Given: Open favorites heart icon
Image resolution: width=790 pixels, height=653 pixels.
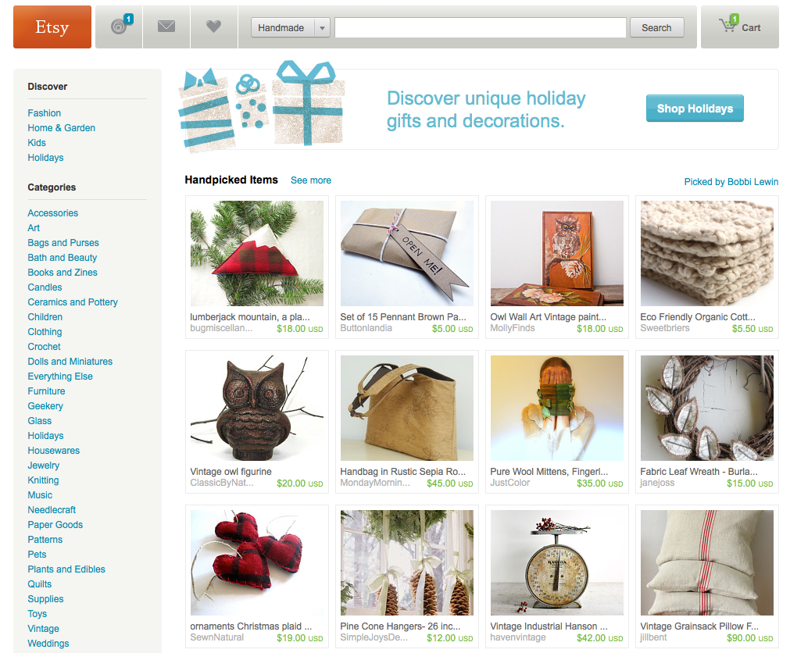Looking at the screenshot, I should (213, 27).
